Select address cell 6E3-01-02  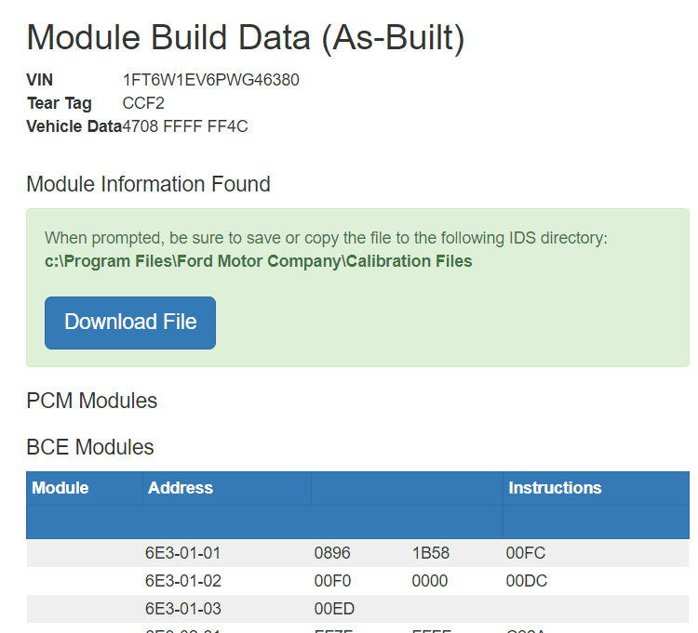pyautogui.click(x=182, y=581)
